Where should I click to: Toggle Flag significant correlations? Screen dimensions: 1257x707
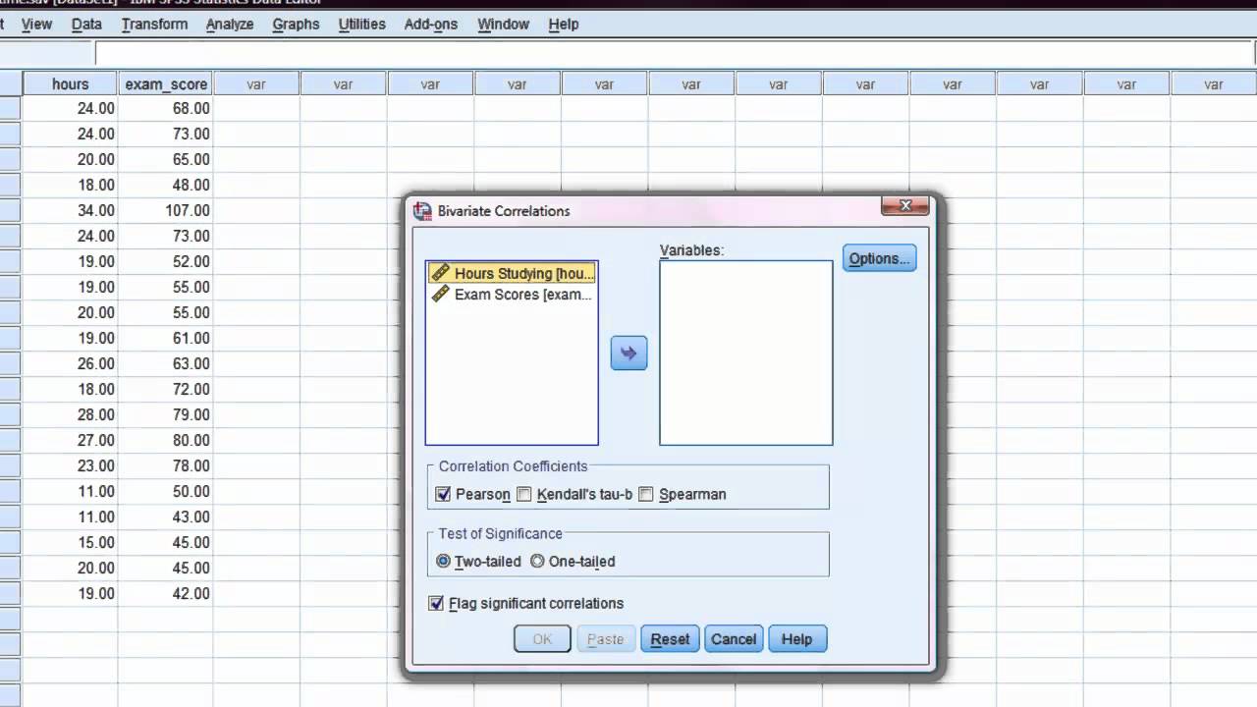[436, 603]
